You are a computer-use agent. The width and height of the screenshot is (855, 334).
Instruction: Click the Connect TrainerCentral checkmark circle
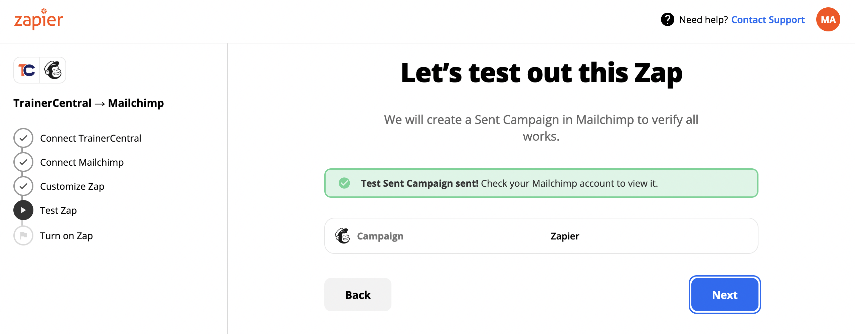pos(23,138)
